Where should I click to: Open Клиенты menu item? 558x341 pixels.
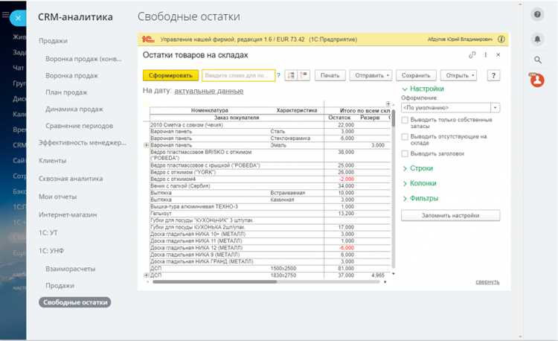tap(52, 161)
